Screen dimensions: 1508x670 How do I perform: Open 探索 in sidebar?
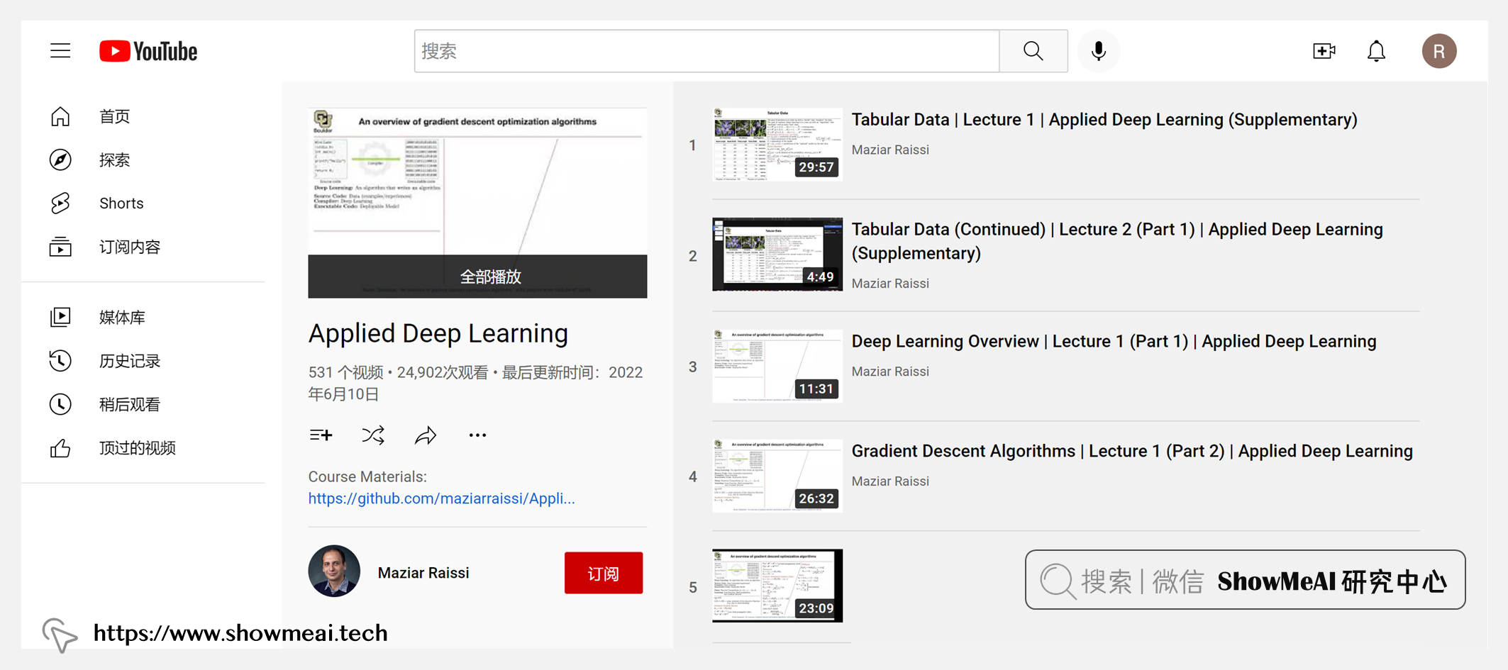(115, 160)
